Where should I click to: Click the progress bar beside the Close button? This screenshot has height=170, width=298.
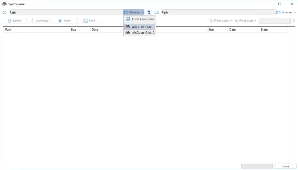[x=257, y=166]
